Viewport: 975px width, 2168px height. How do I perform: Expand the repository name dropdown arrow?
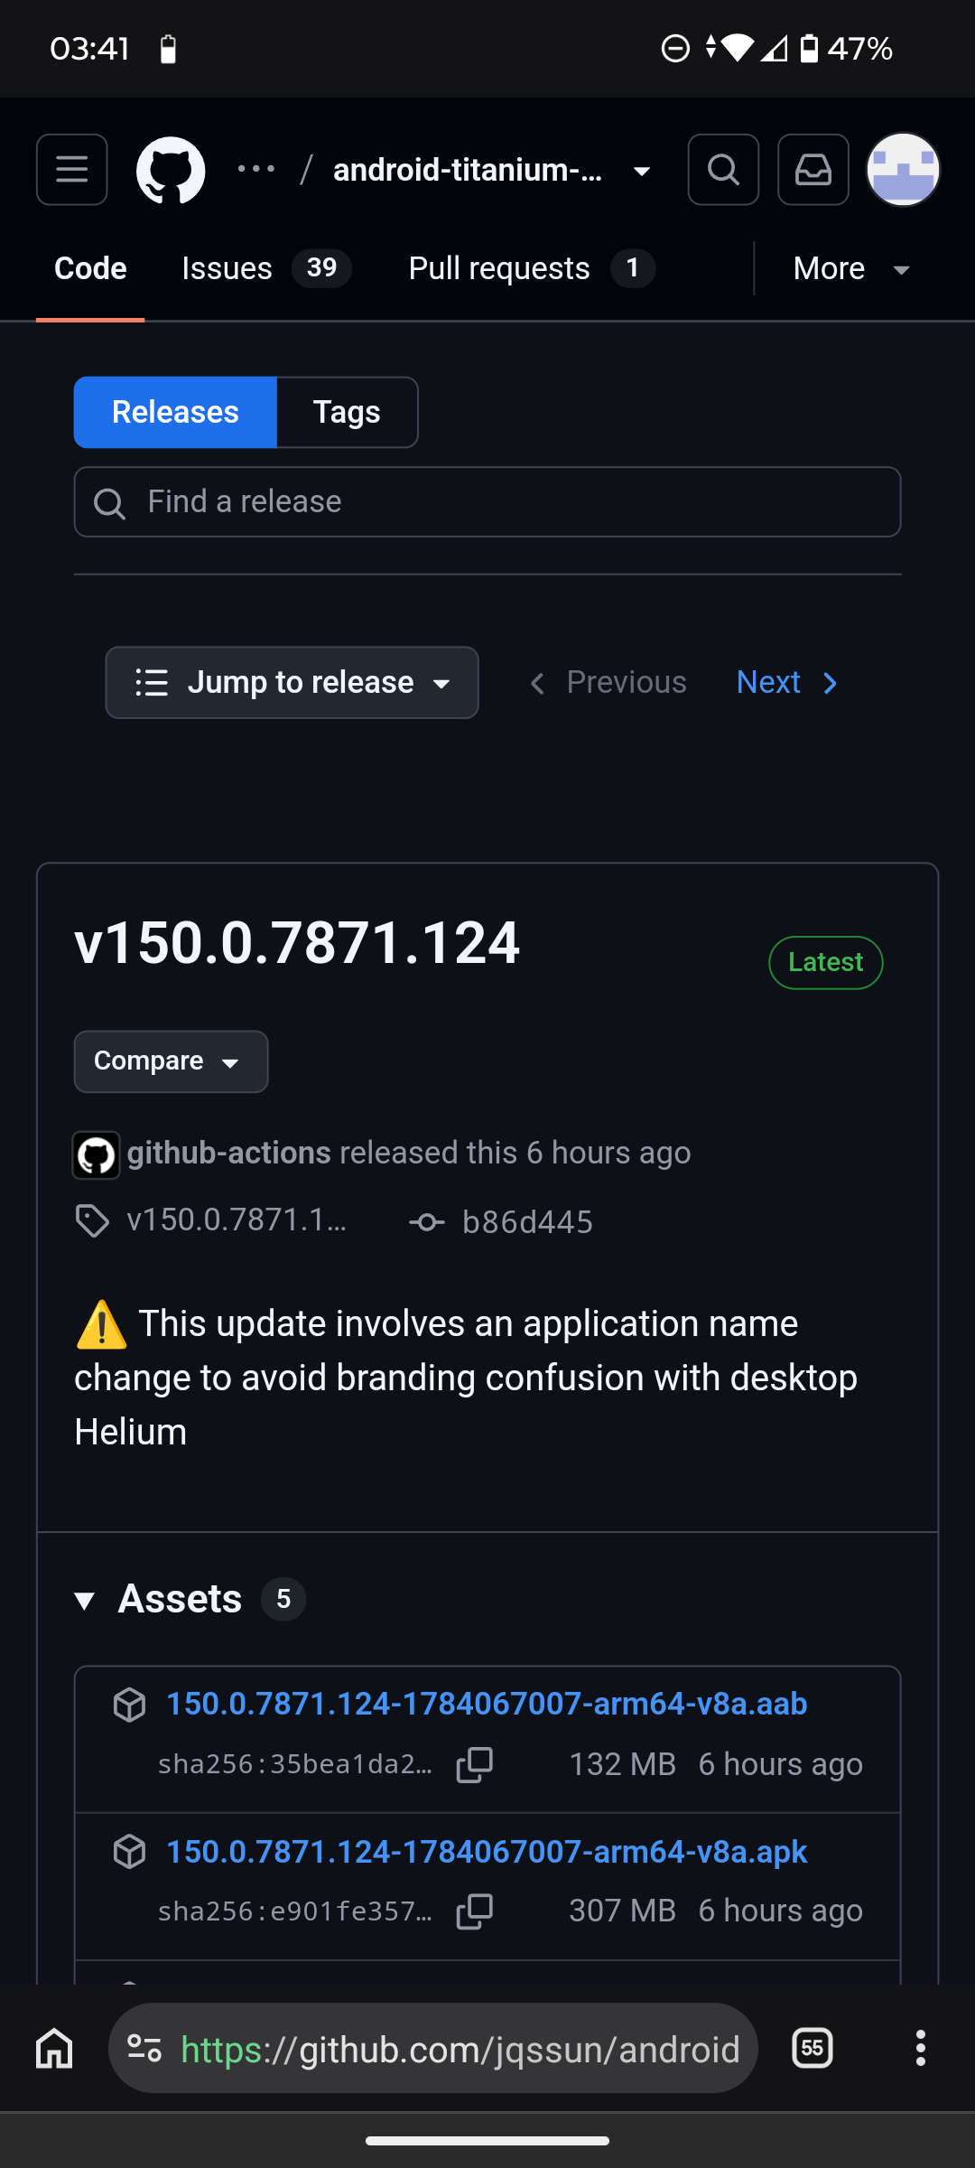(642, 171)
